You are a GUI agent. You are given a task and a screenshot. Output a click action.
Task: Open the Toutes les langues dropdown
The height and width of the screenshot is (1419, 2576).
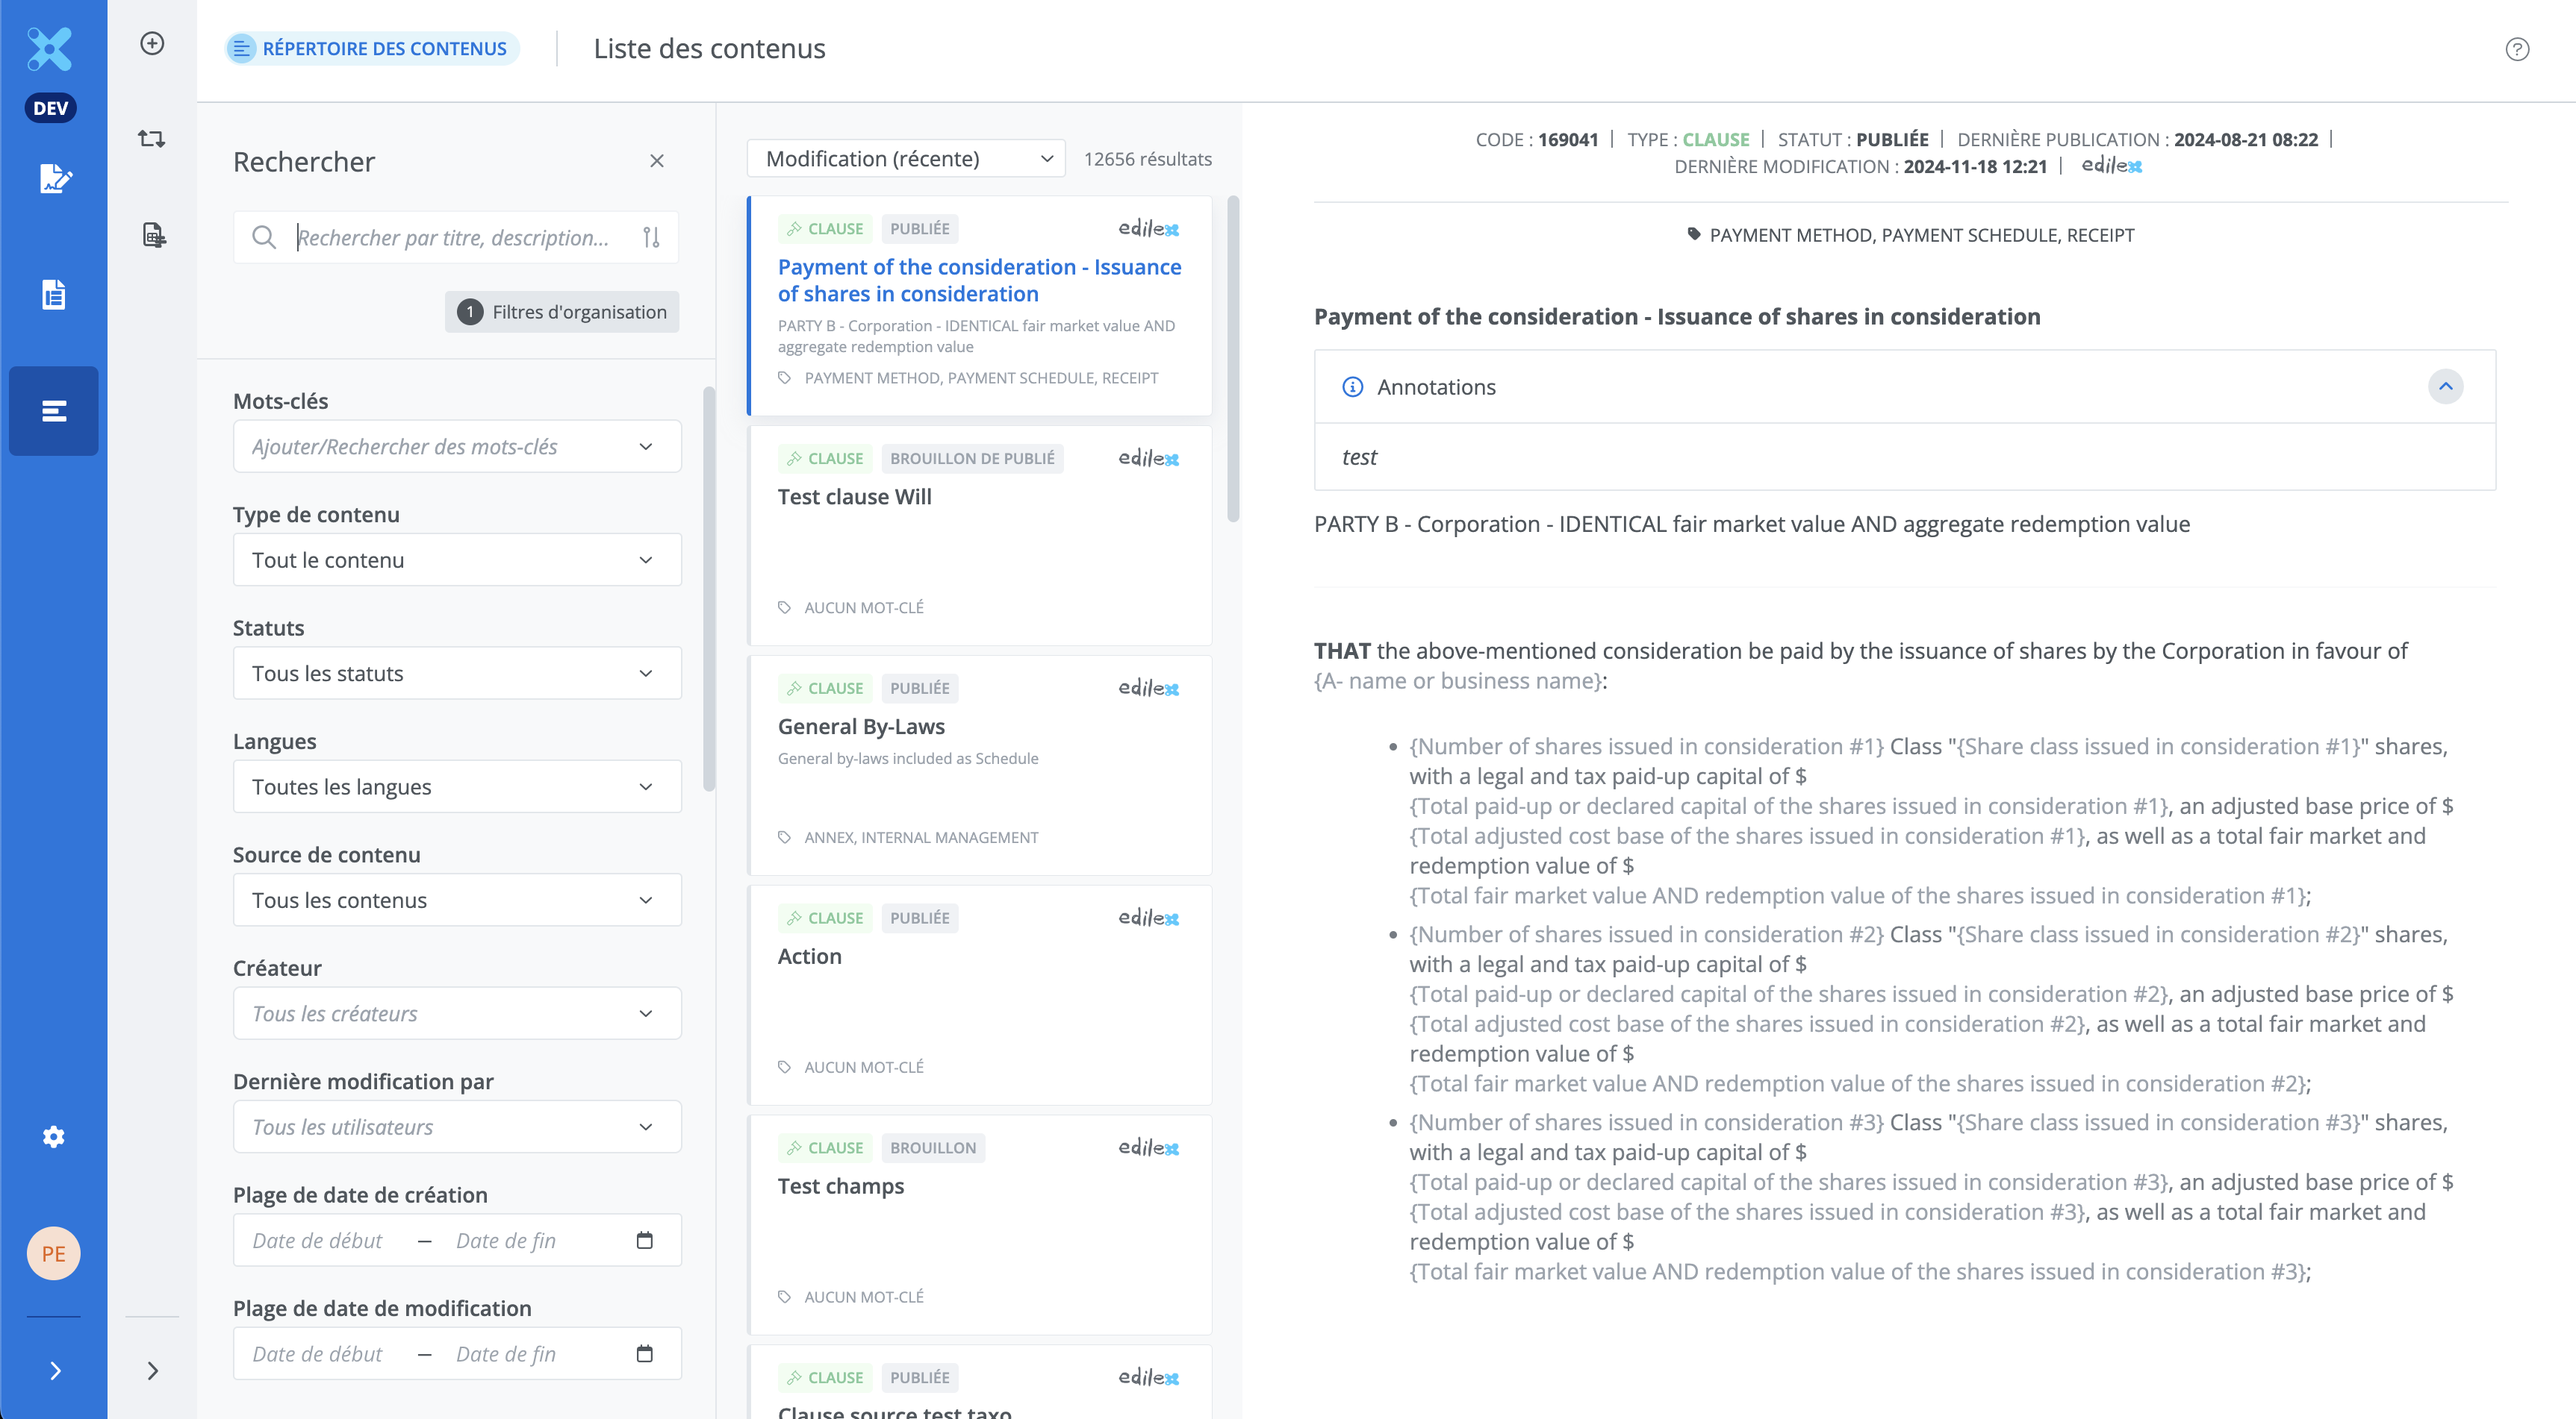pyautogui.click(x=457, y=786)
